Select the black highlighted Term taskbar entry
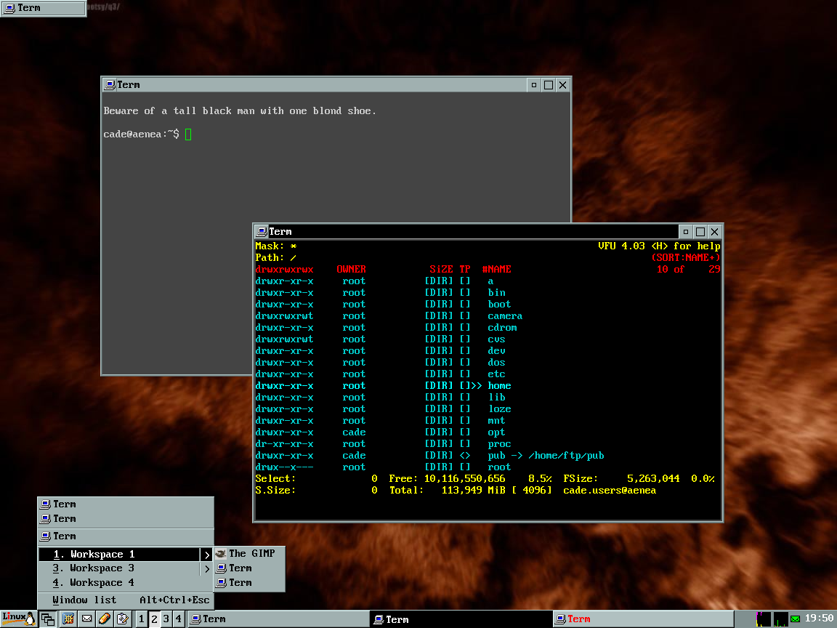This screenshot has height=628, width=837. 461,619
